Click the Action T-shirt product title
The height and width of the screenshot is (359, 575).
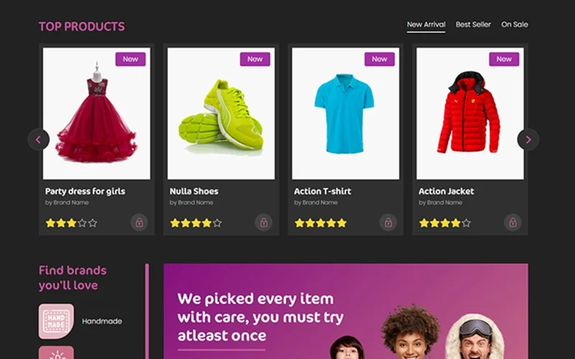click(x=322, y=191)
